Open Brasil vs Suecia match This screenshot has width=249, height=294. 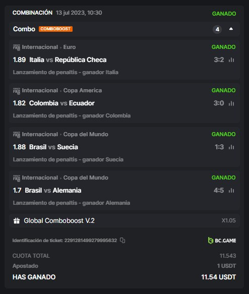[53, 147]
